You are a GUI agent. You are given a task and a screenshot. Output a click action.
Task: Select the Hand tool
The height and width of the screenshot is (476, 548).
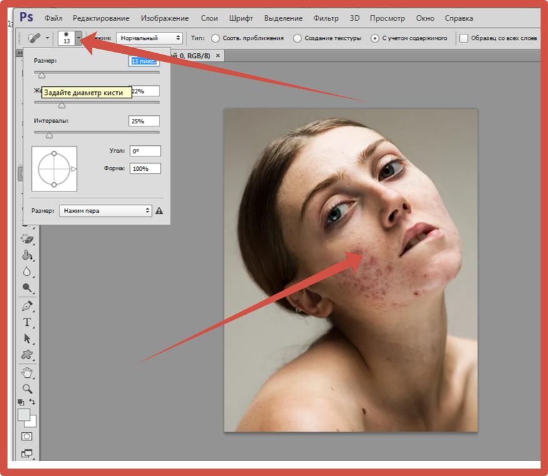tap(27, 373)
